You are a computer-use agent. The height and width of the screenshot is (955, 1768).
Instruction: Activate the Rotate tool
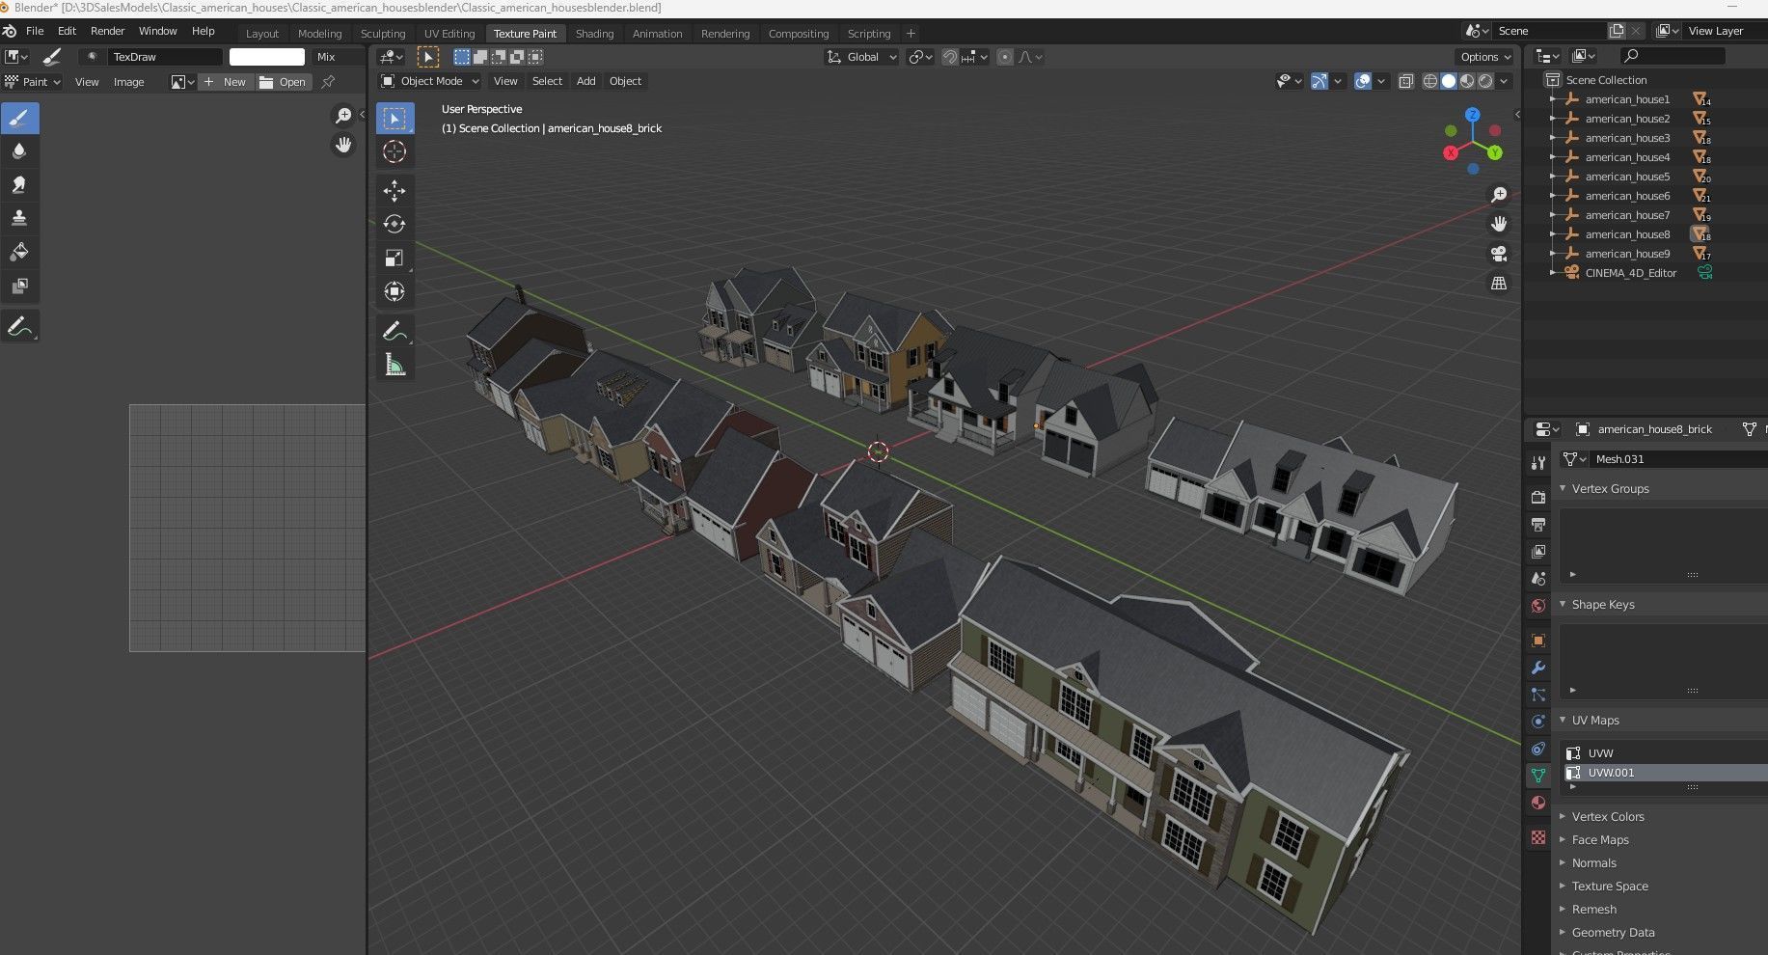pos(394,225)
